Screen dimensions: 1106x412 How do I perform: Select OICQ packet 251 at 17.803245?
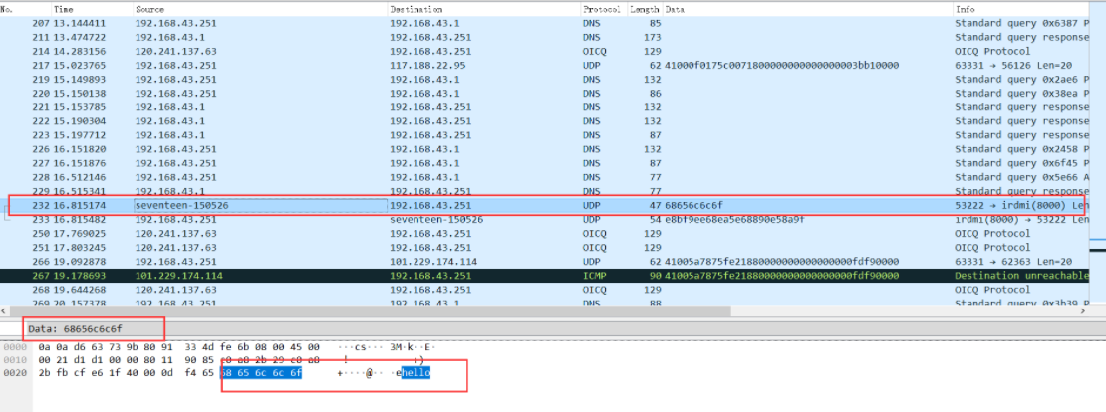[545, 247]
